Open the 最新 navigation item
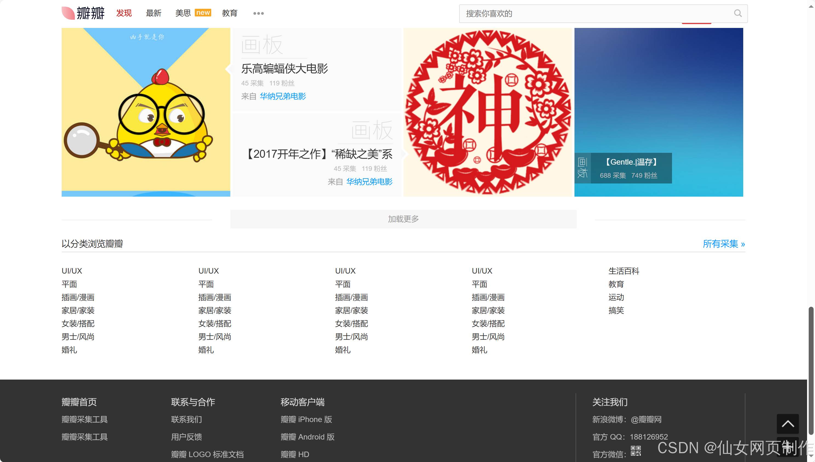The image size is (815, 462). pos(154,13)
